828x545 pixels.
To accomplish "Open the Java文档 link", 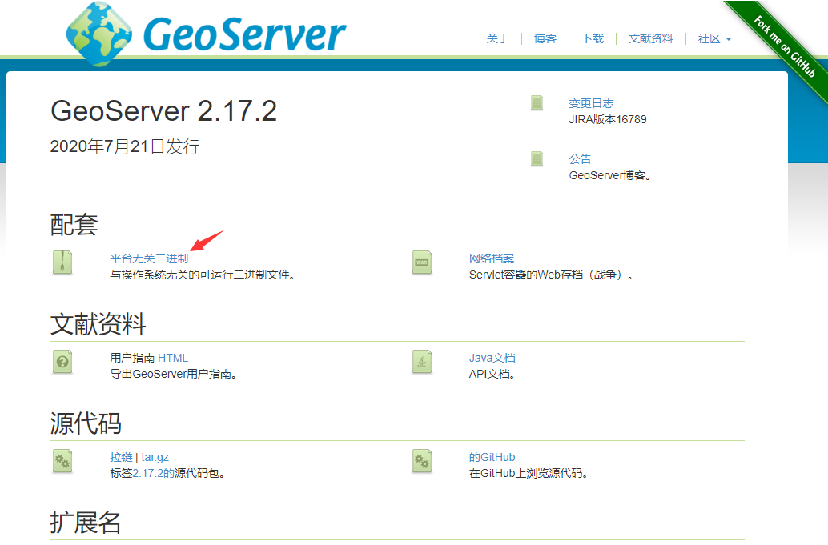I will pyautogui.click(x=492, y=358).
